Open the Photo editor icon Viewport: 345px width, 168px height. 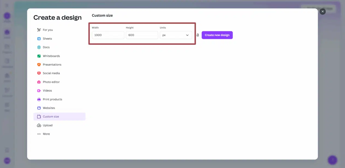[39, 82]
